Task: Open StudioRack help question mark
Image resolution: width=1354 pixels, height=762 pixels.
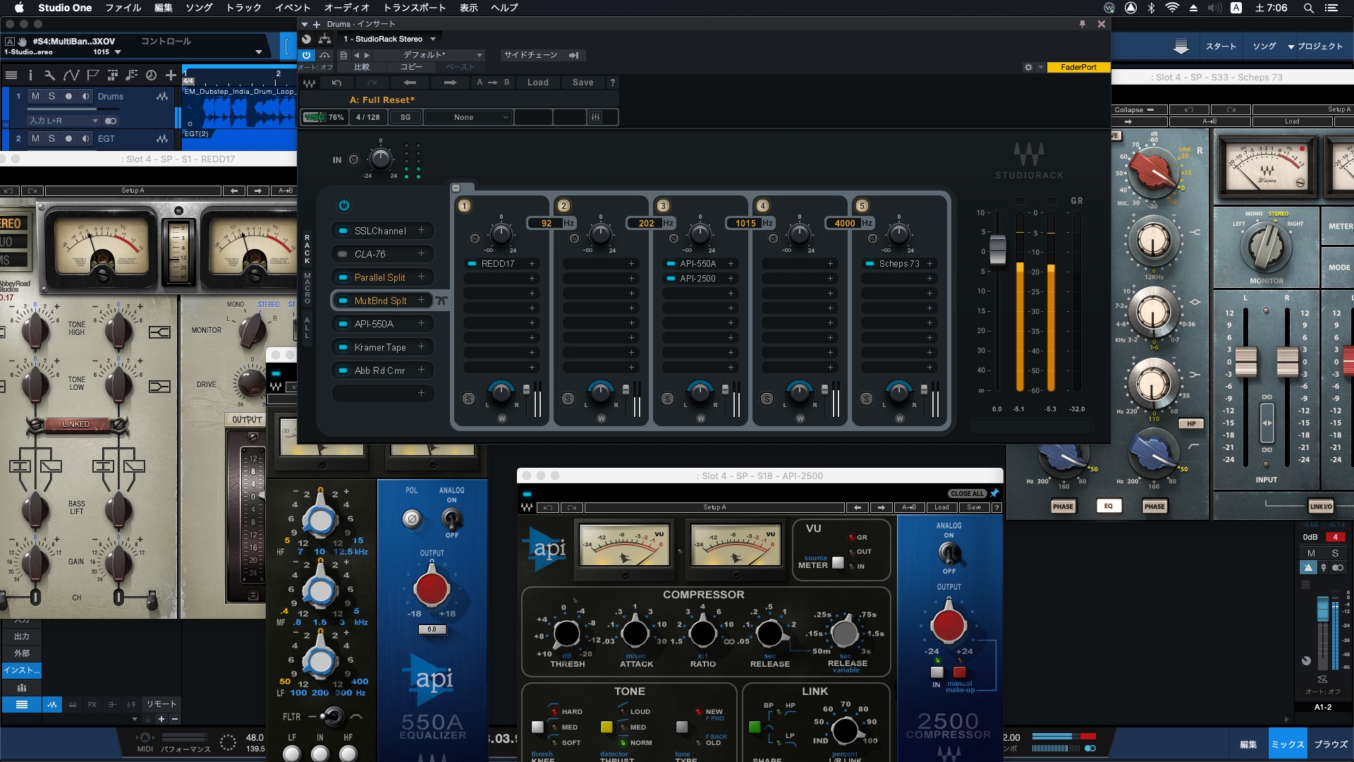Action: pos(612,83)
